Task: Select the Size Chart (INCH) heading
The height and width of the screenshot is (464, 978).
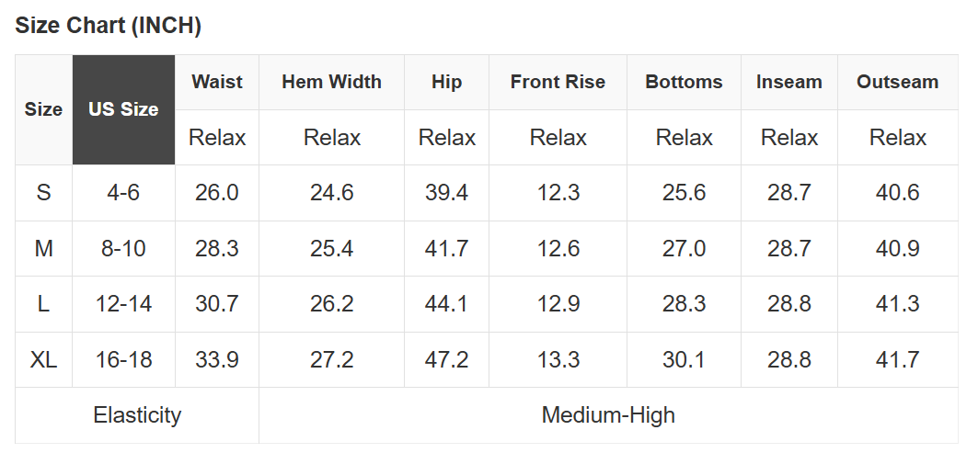Action: click(x=108, y=26)
